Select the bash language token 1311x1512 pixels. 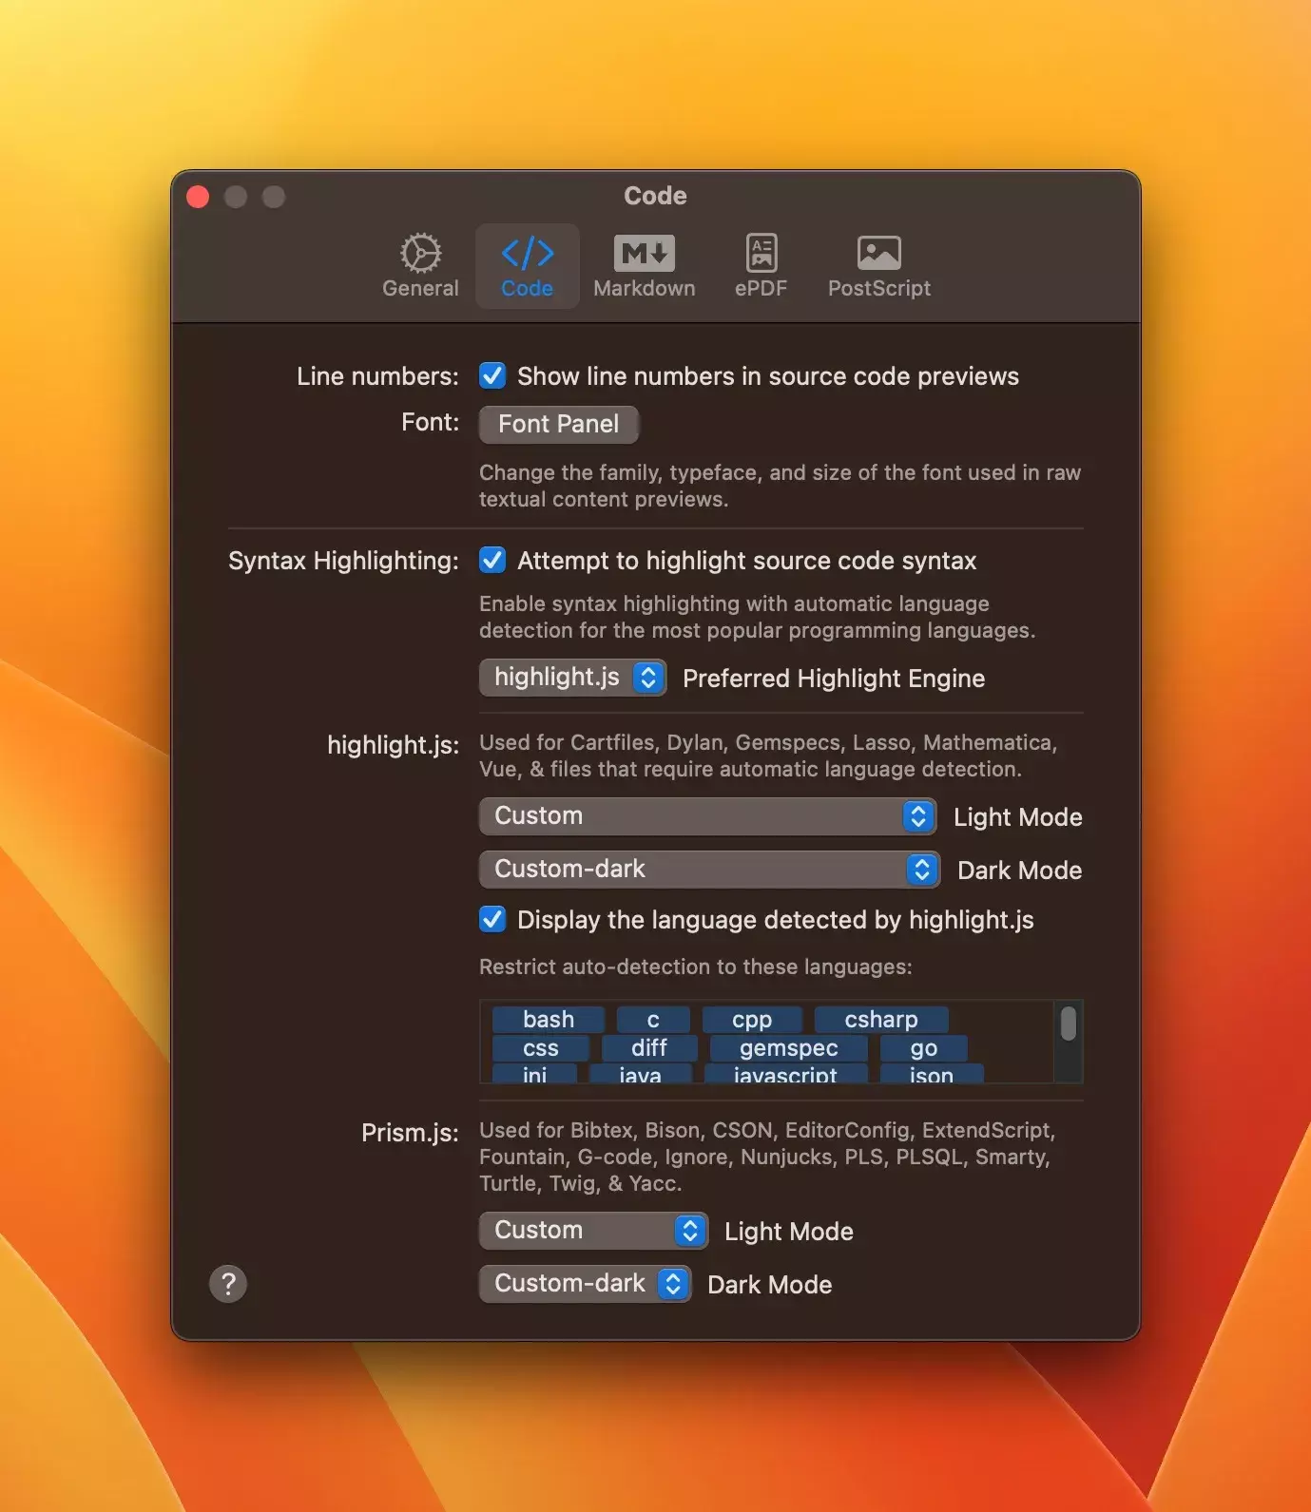[x=549, y=1020]
